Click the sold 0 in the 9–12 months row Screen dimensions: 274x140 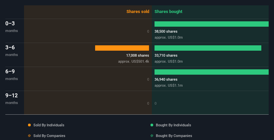point(148,104)
